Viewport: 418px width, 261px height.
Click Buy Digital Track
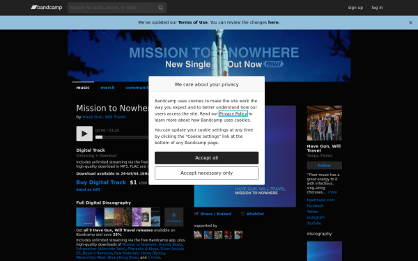[x=101, y=182]
